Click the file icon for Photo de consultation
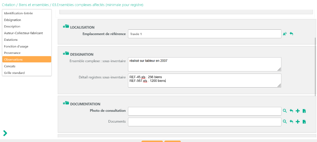Screen dimensions: 317x142 click(x=304, y=111)
